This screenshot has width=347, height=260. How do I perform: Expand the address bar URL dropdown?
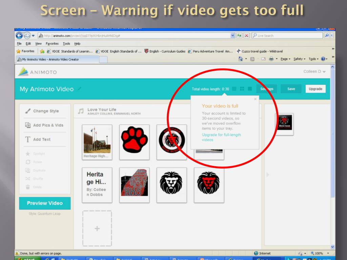[x=232, y=36]
